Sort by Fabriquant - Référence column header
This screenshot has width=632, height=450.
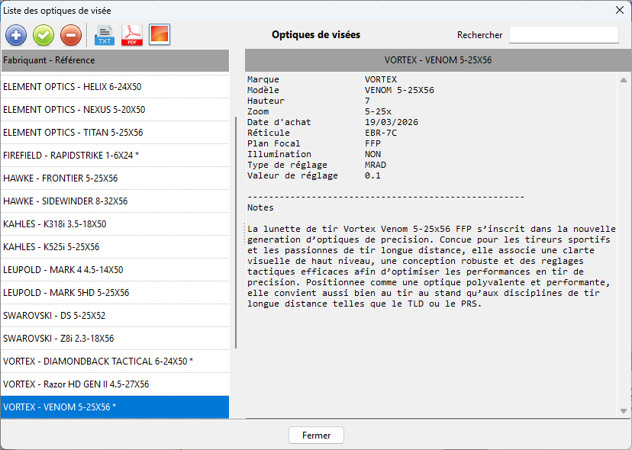click(114, 60)
